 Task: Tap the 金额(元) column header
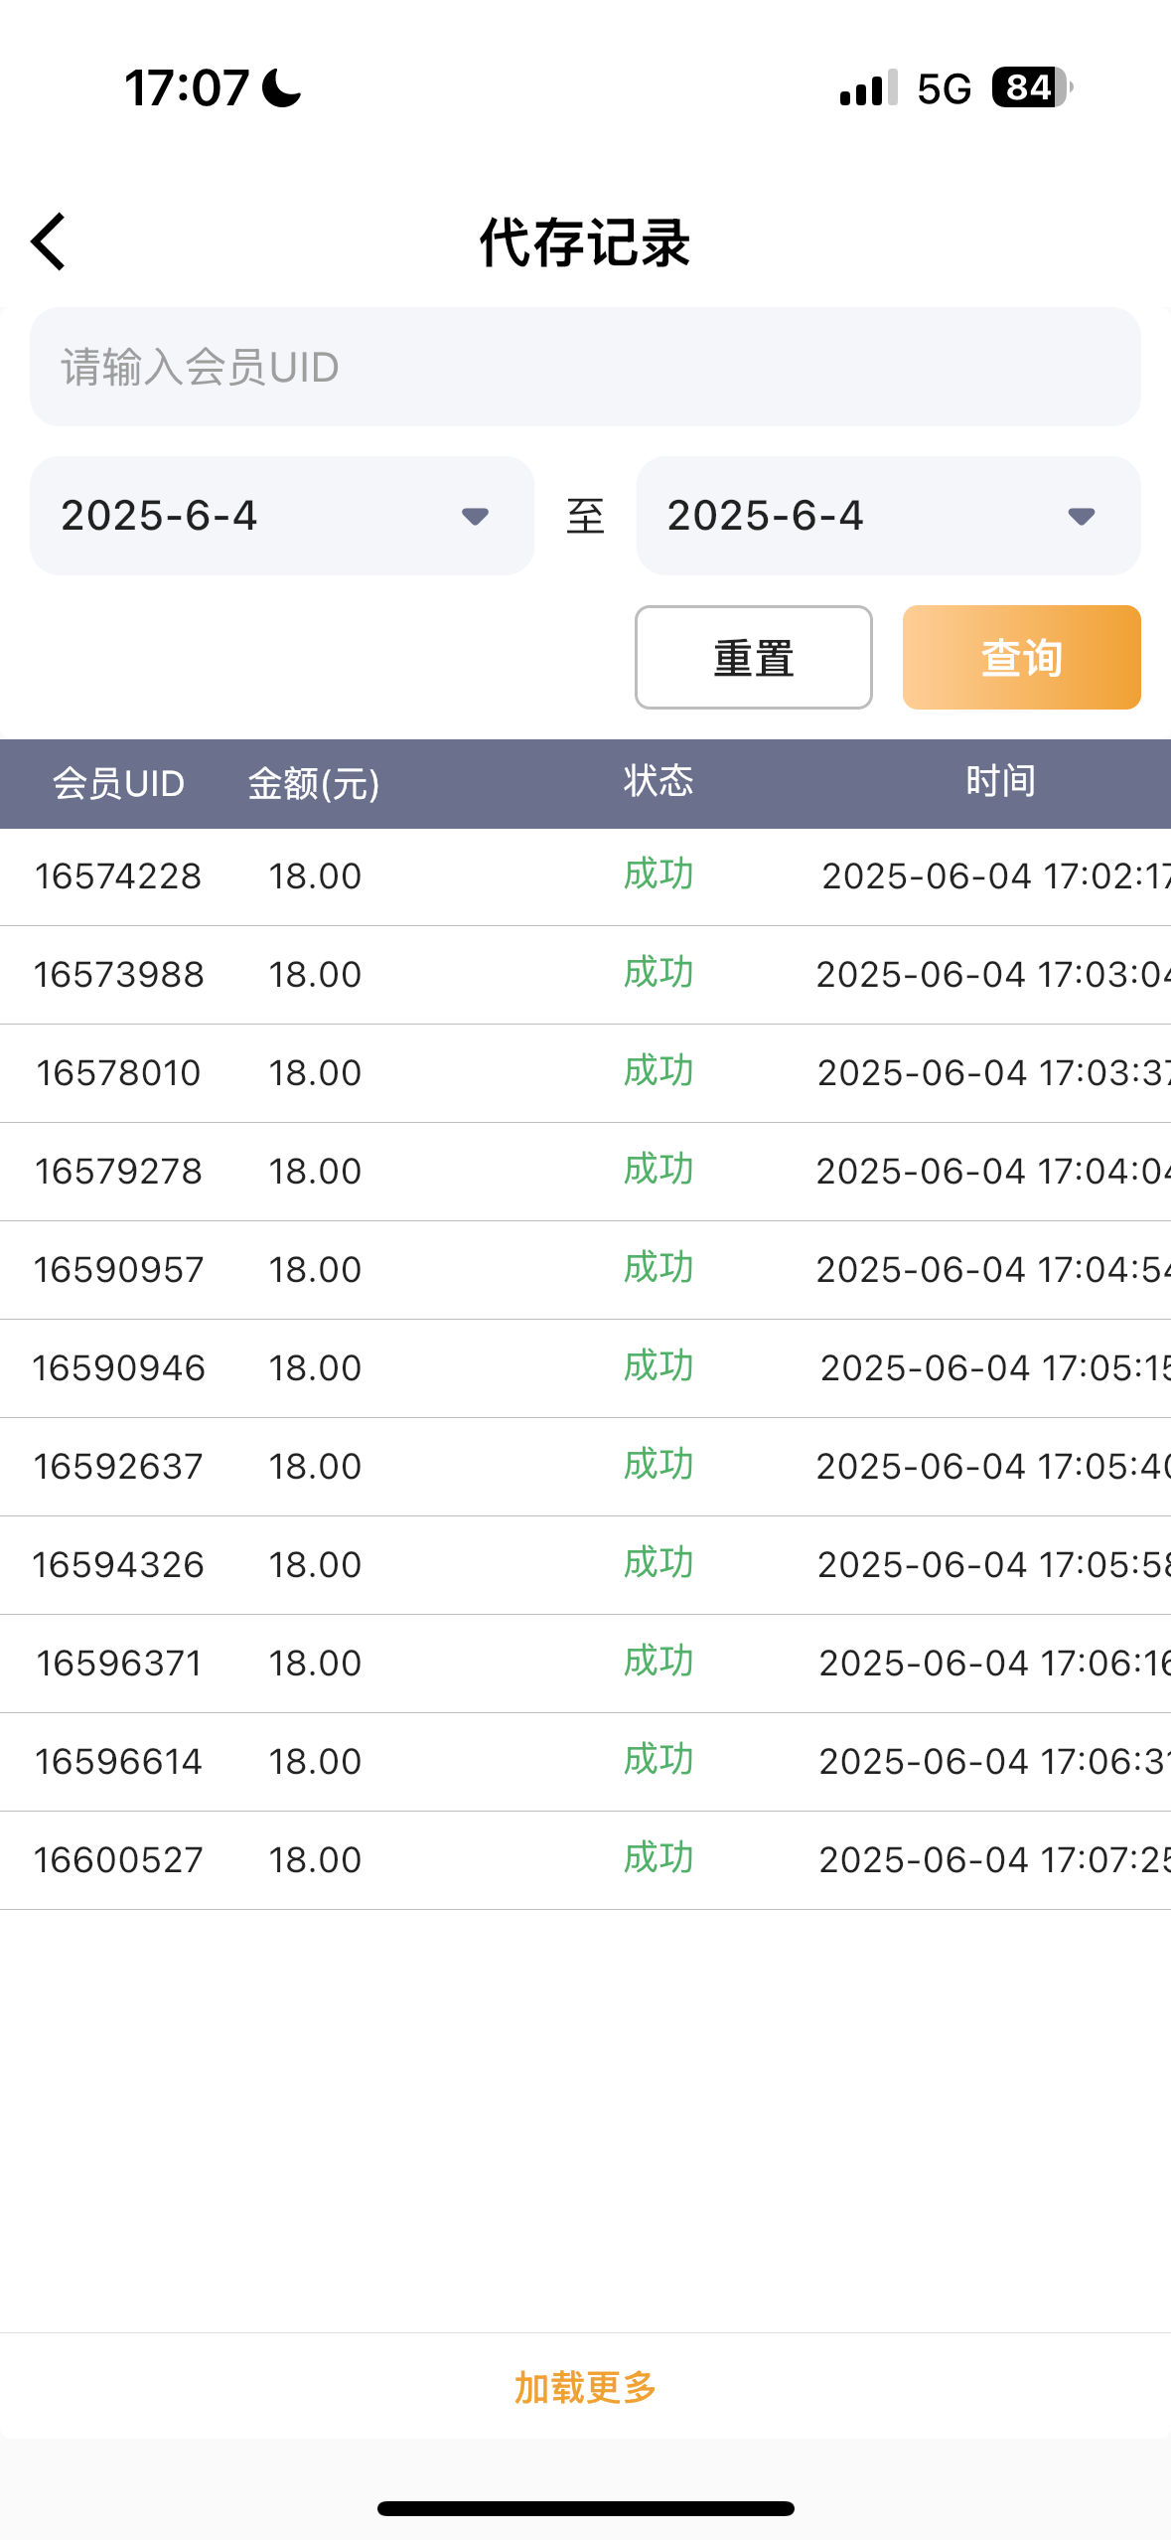pos(314,783)
